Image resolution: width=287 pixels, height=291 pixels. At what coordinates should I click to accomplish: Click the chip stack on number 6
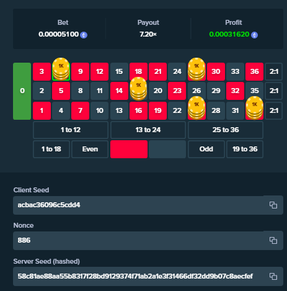tap(61, 69)
